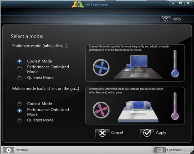194x154 pixels.
Task: Click the Help question mark icon
Action: click(166, 19)
